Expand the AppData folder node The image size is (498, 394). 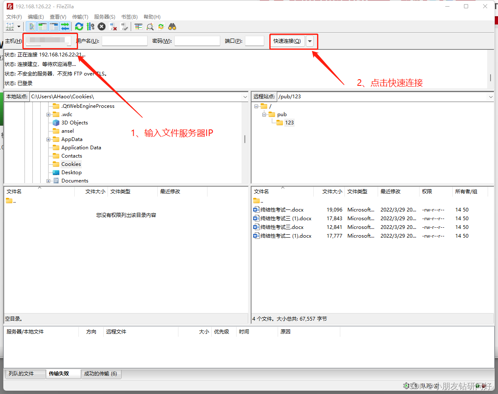[48, 139]
